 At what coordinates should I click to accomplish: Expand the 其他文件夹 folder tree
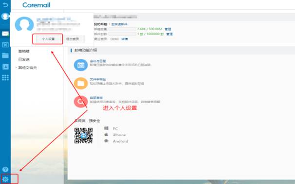[x=16, y=68]
